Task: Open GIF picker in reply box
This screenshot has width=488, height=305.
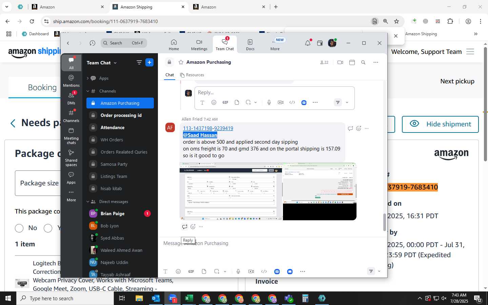Action: [x=225, y=102]
